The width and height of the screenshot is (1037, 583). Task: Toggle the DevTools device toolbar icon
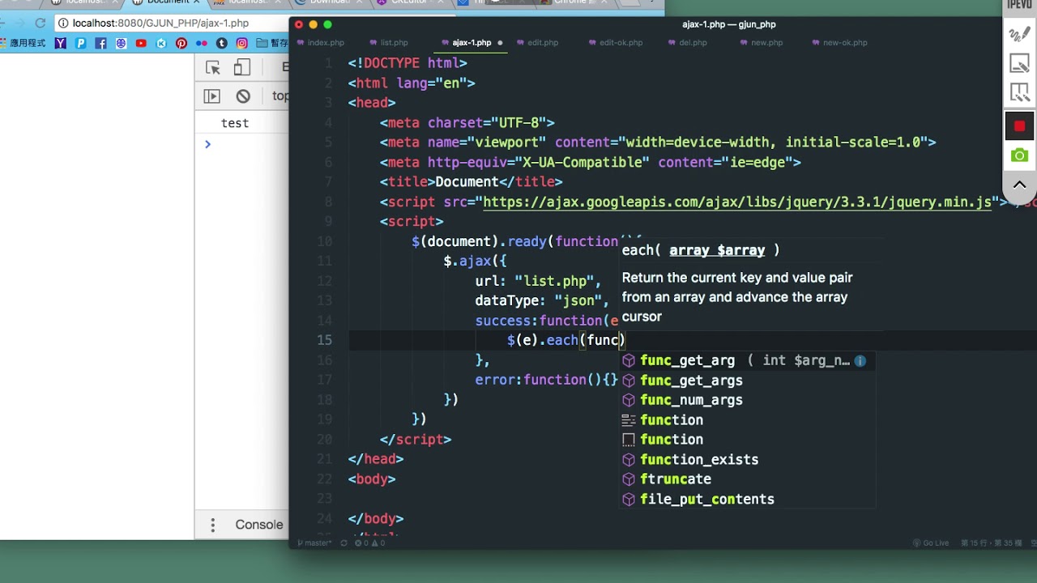[242, 68]
